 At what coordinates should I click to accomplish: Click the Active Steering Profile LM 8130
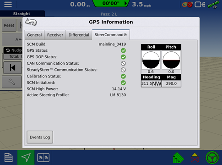pos(118,95)
